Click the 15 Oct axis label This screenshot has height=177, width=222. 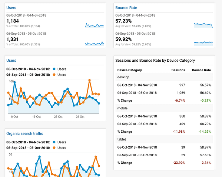[x=36, y=117]
